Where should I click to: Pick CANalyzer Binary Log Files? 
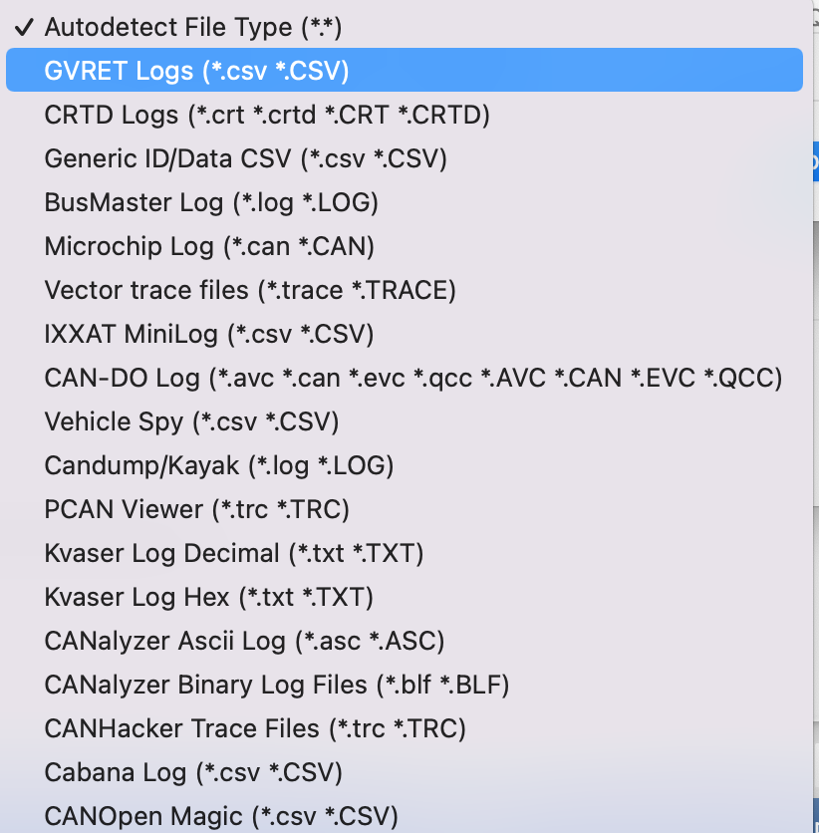[277, 685]
